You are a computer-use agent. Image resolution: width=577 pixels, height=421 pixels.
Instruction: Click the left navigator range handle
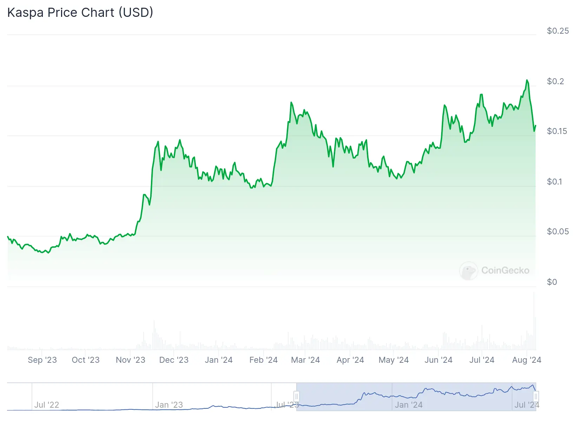(297, 396)
